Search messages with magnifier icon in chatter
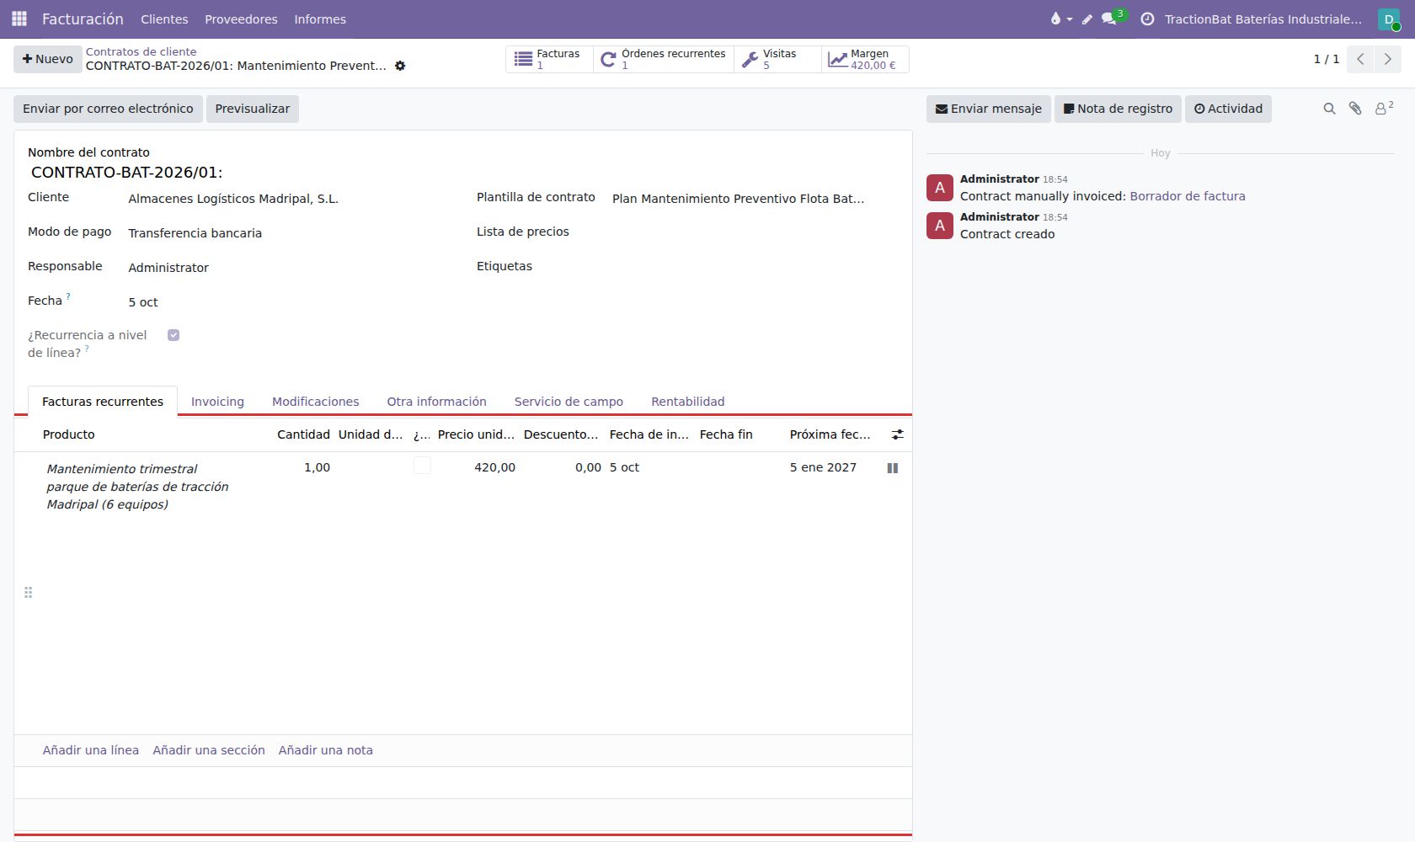Viewport: 1415px width, 842px height. pos(1329,109)
